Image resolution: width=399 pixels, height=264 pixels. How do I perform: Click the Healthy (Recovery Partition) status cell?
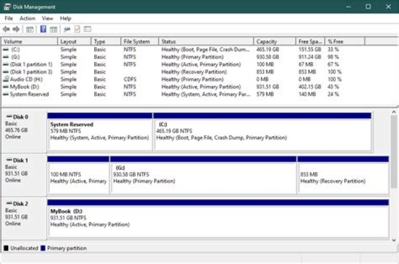pos(194,72)
